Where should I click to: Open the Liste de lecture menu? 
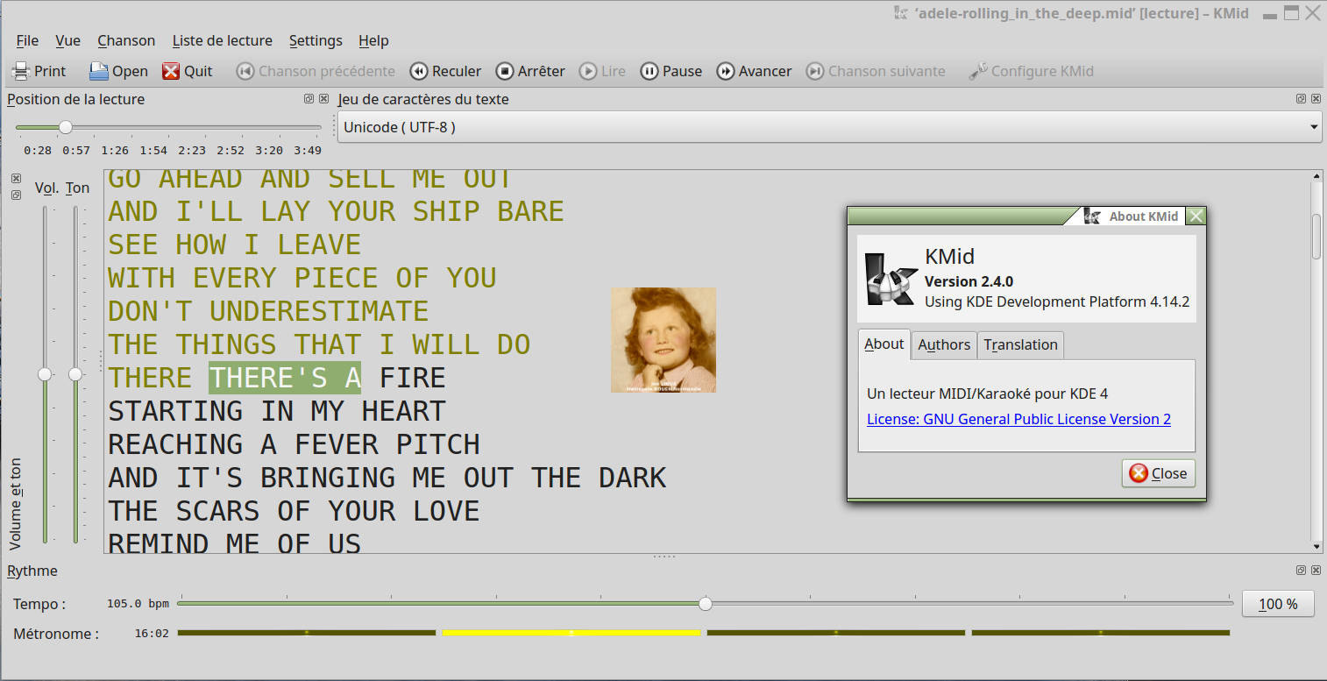click(x=223, y=40)
